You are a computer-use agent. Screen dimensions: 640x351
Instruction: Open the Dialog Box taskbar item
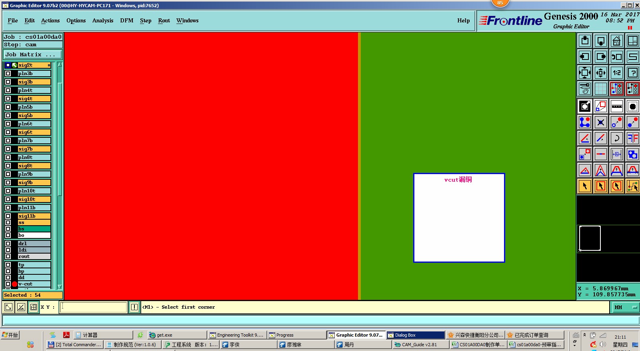[x=416, y=335]
